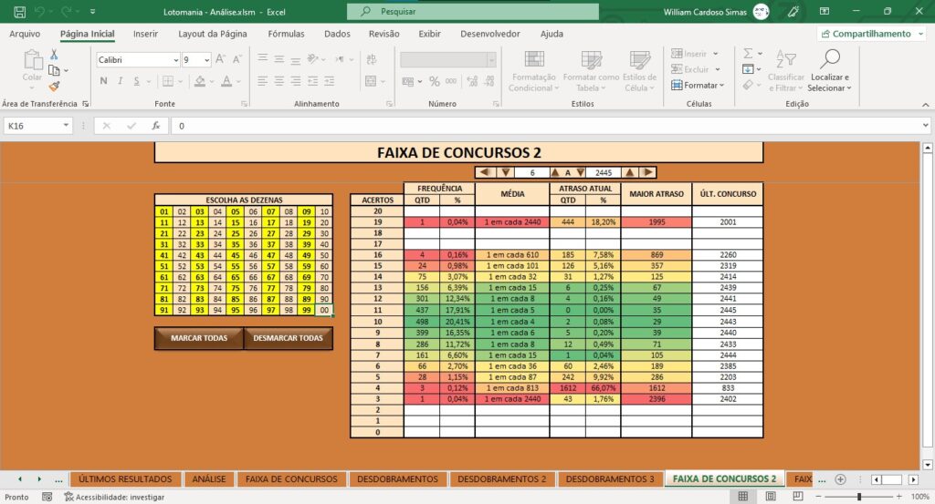Image resolution: width=935 pixels, height=504 pixels.
Task: Click the Save icon in the title bar
Action: [19, 11]
